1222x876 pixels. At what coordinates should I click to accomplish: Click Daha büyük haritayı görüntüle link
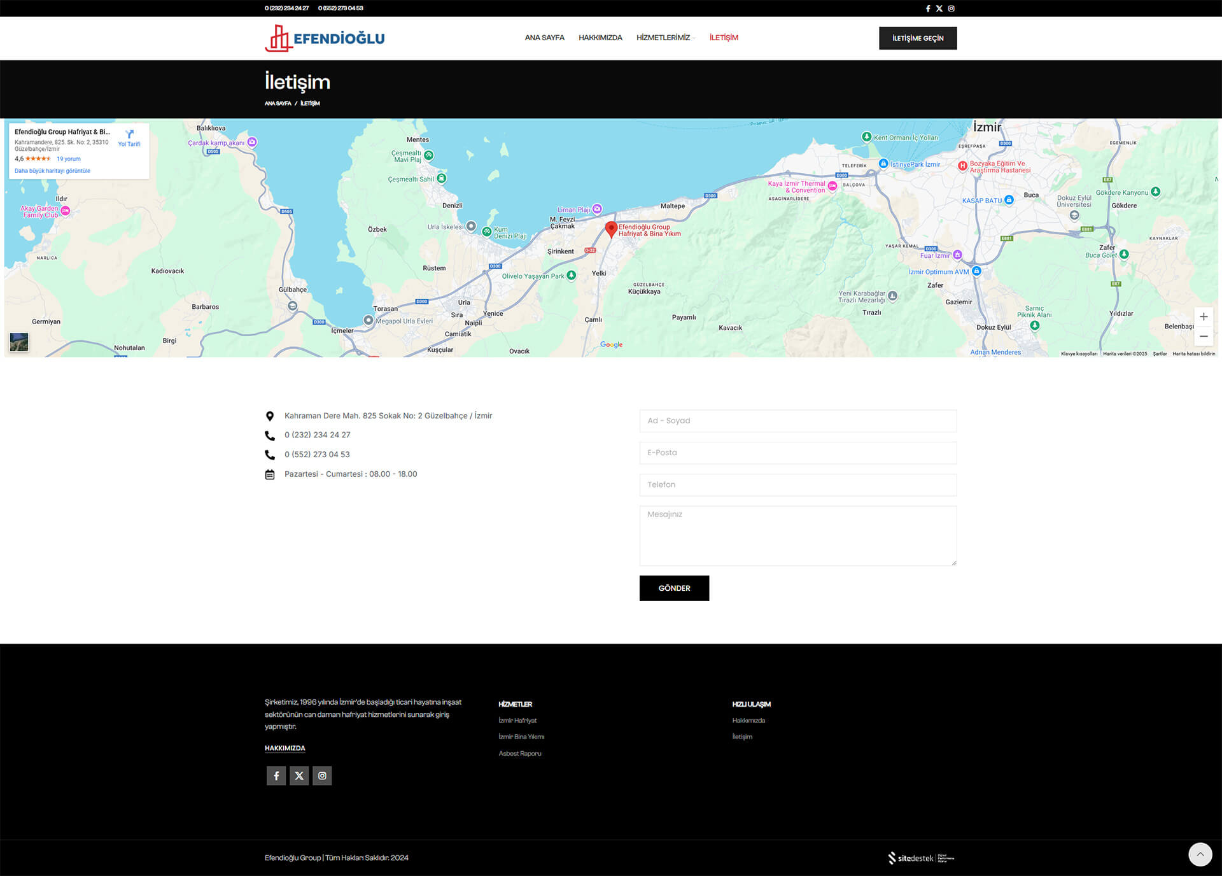(x=52, y=171)
